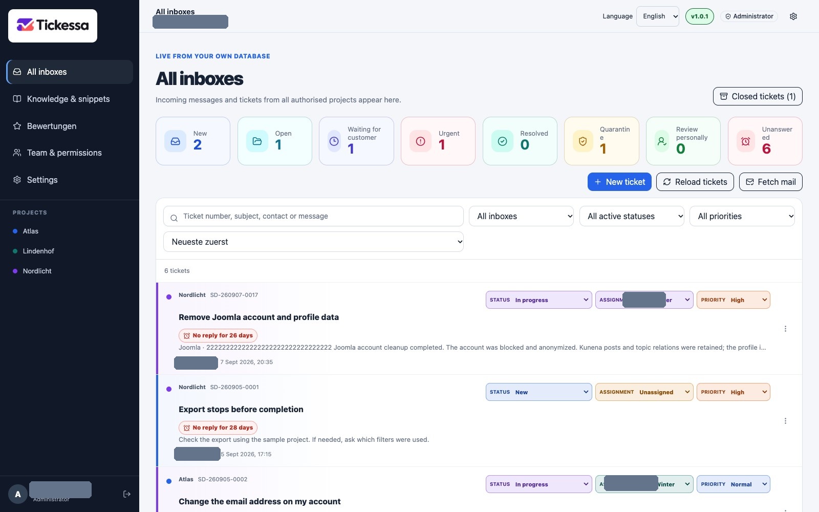Change the Normal priority dropdown
819x512 pixels.
click(734, 484)
